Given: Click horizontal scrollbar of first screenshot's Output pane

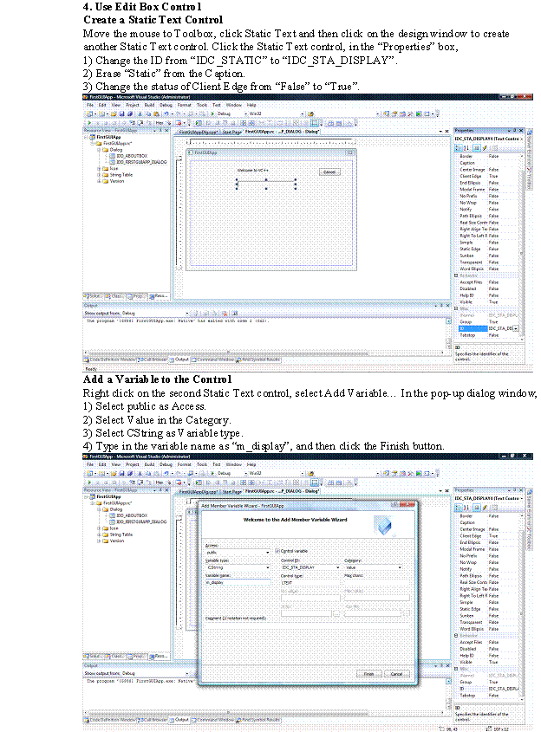Looking at the screenshot, I should [264, 353].
